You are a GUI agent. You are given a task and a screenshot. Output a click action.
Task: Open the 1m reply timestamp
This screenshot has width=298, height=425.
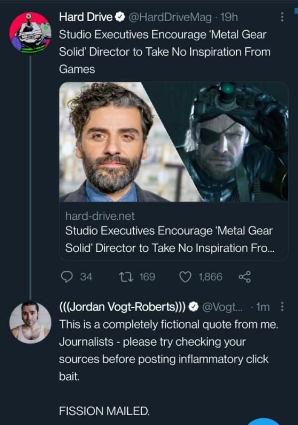click(x=264, y=307)
